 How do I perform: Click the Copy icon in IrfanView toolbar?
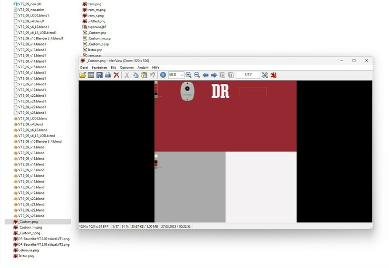point(135,75)
